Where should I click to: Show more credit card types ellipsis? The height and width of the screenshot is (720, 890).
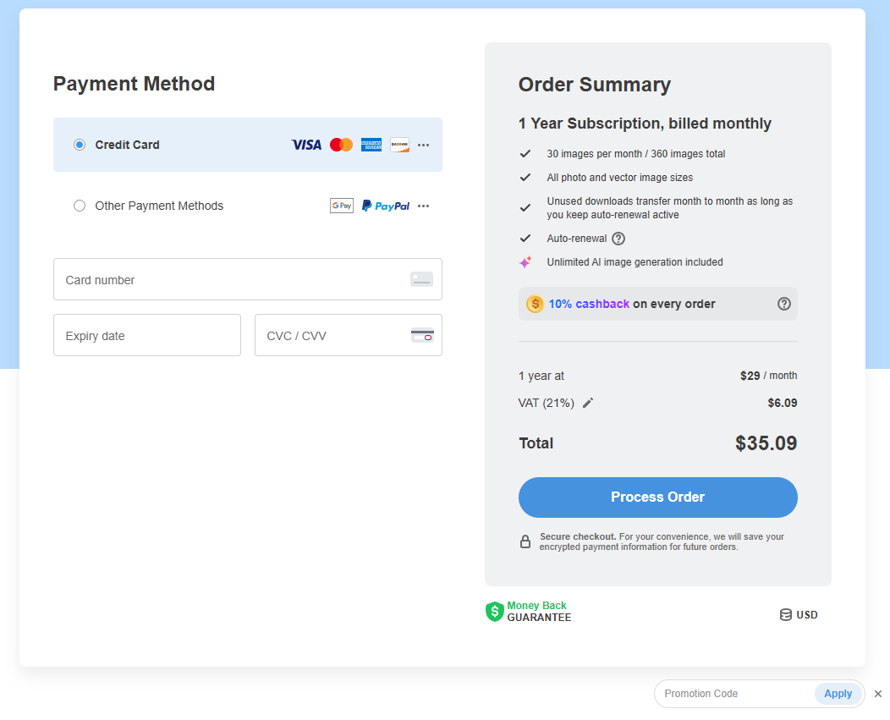[424, 145]
